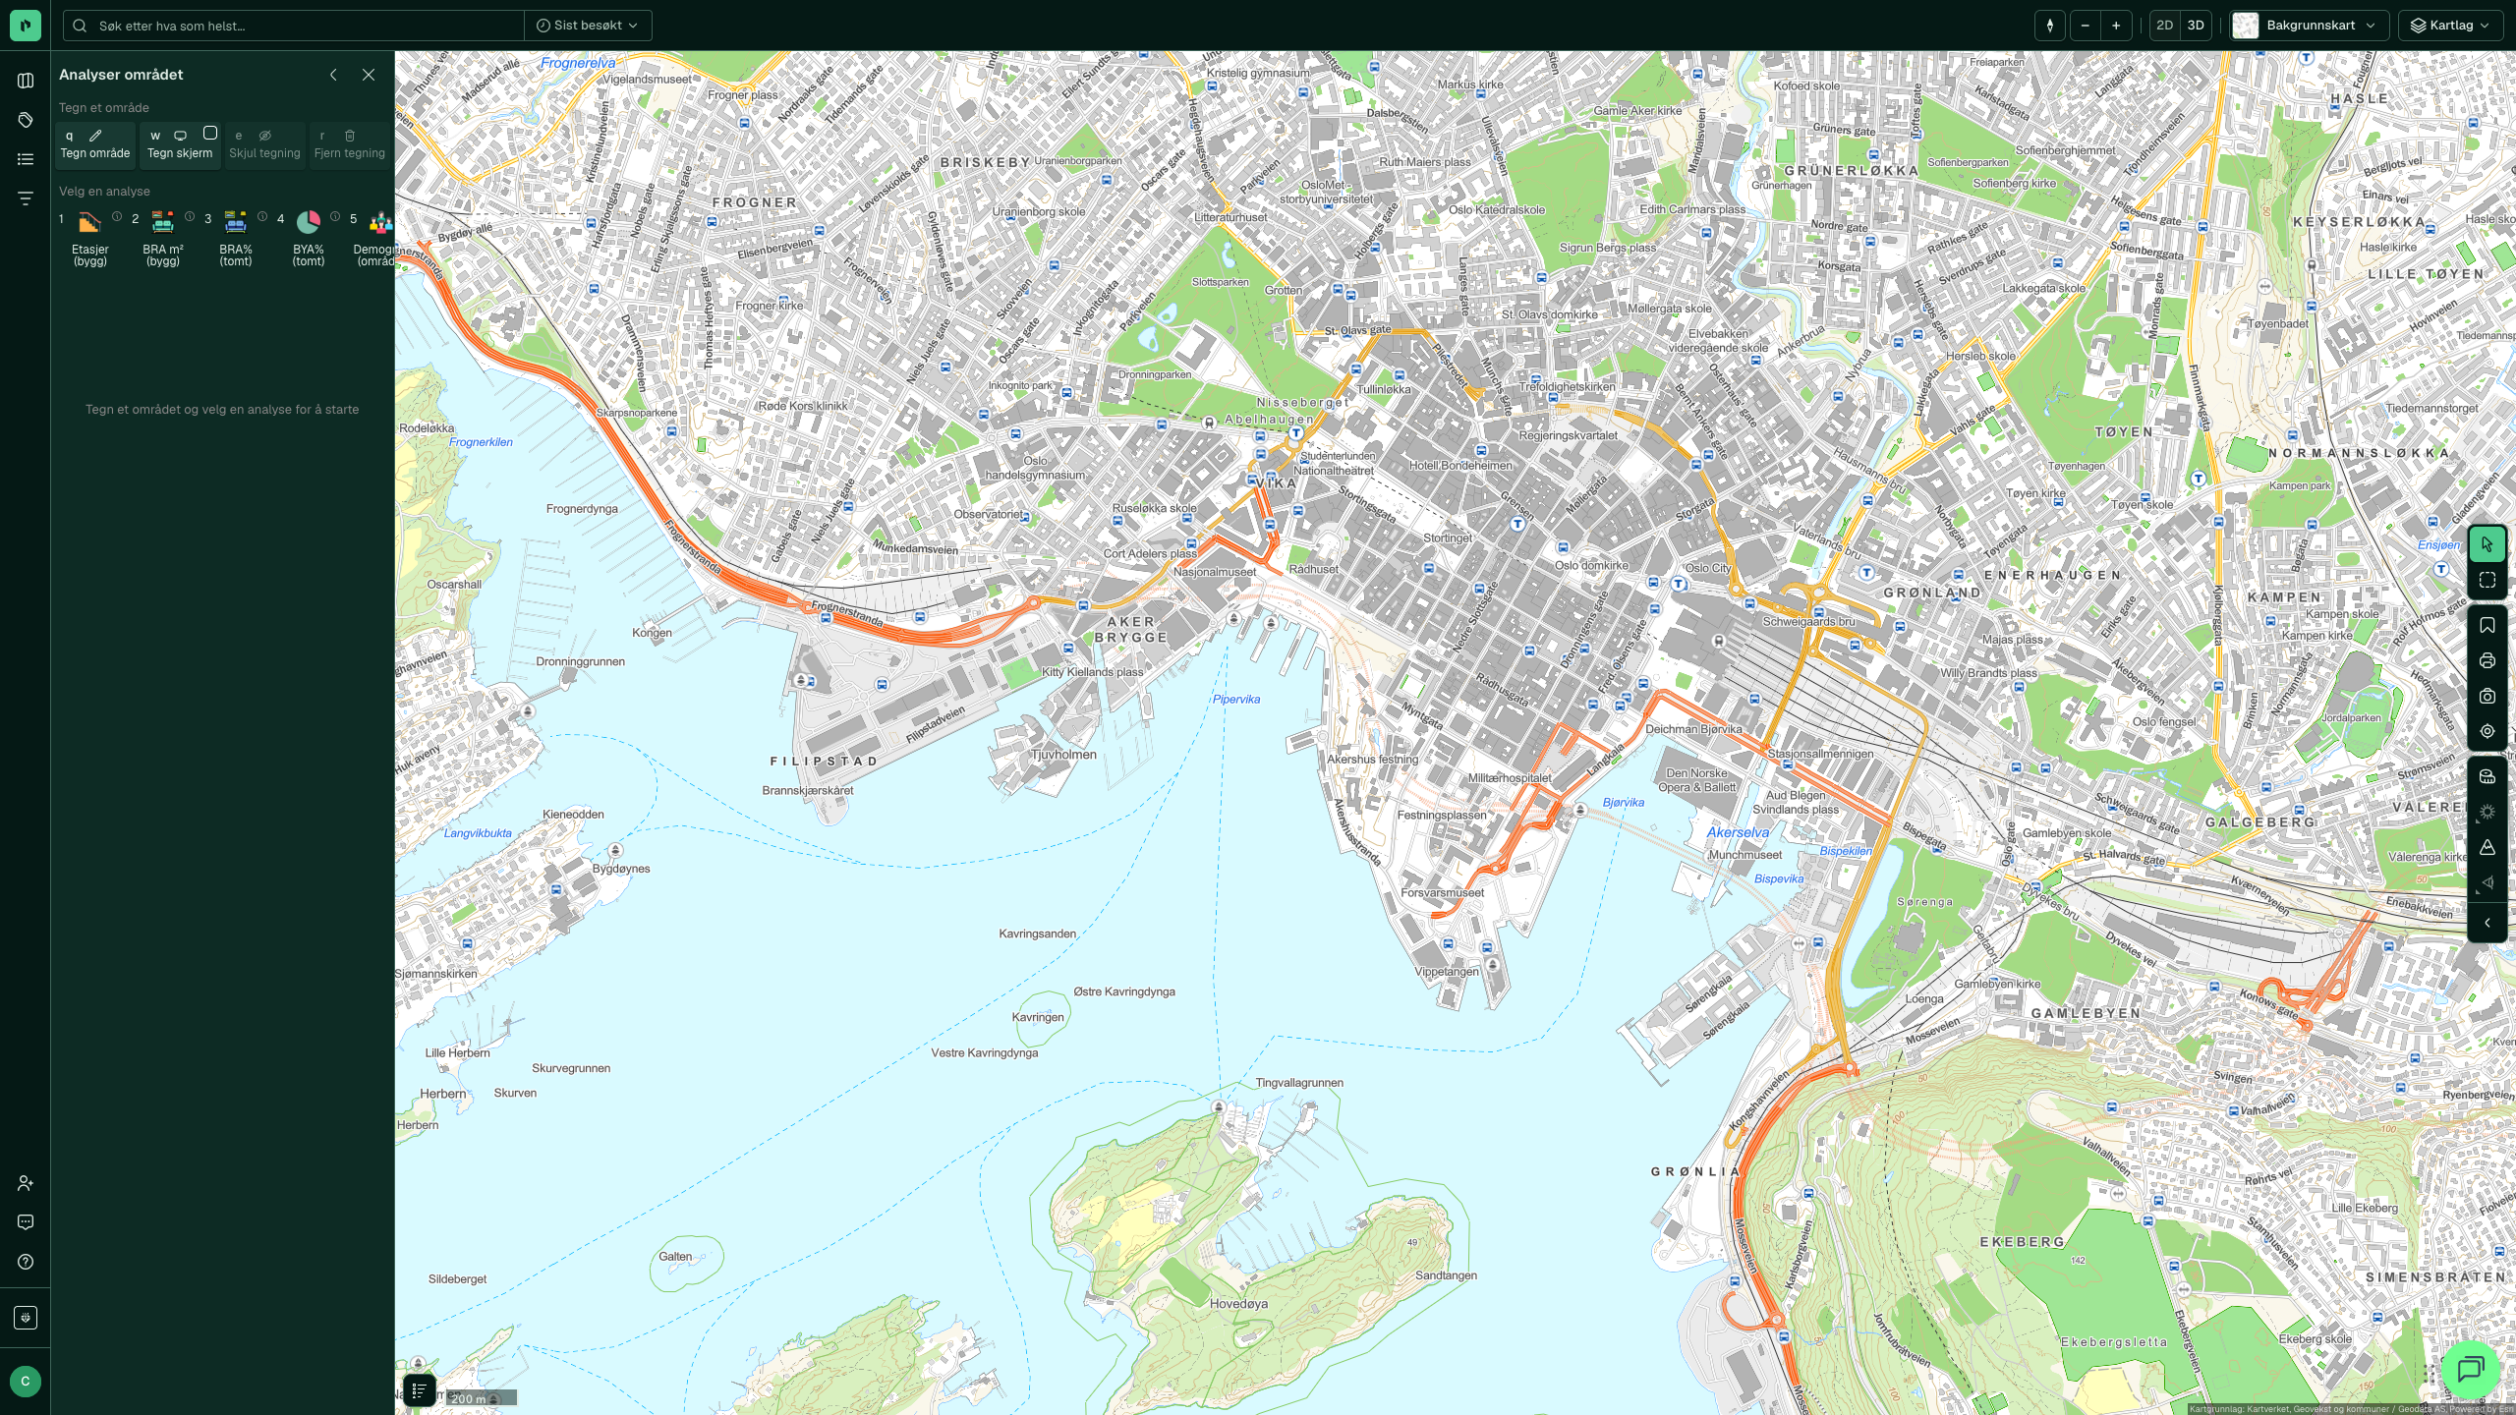Select analysis 5 Demografi (område)
This screenshot has width=2516, height=1415.
[375, 239]
